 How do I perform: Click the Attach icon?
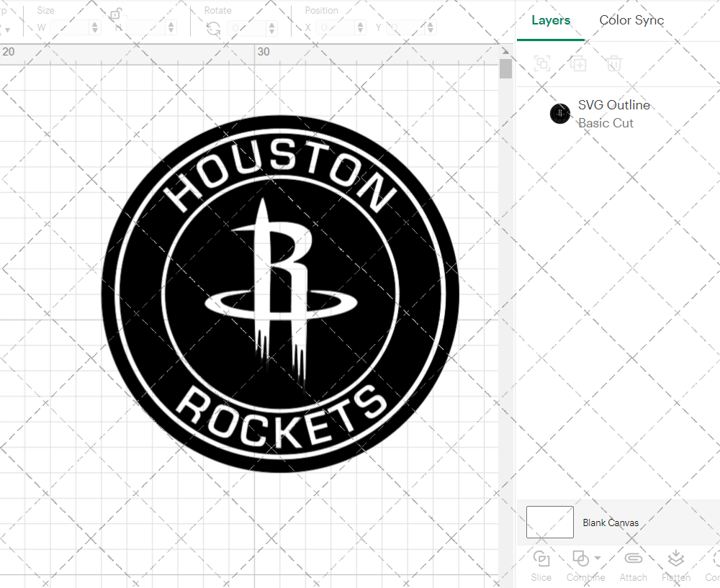pos(634,558)
